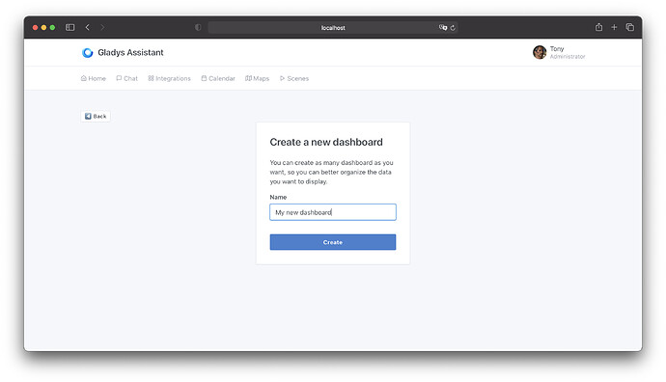Click the red close window button

36,28
